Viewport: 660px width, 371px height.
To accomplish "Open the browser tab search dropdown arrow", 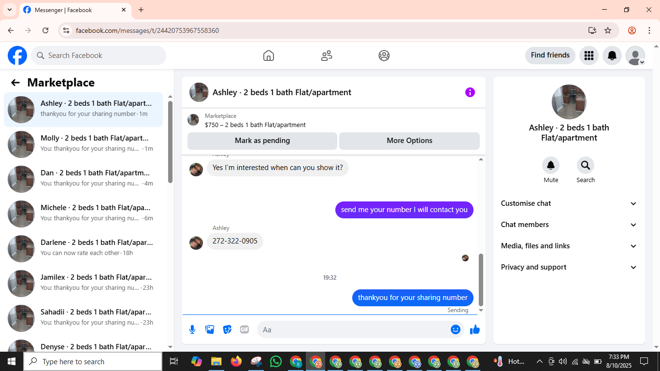I will coord(10,10).
